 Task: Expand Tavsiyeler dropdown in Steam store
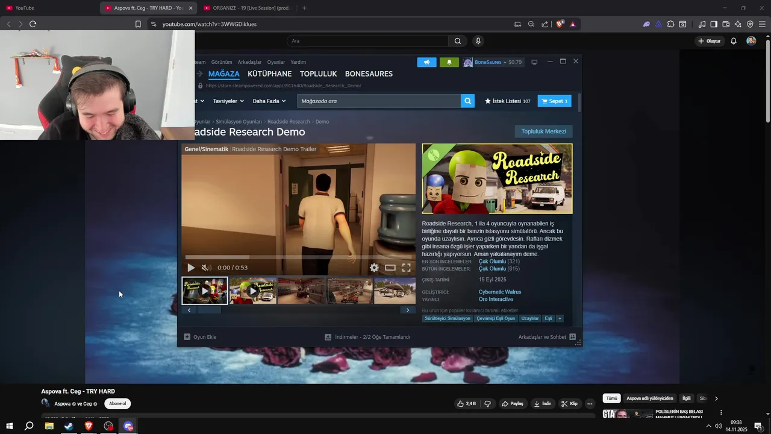(x=228, y=101)
